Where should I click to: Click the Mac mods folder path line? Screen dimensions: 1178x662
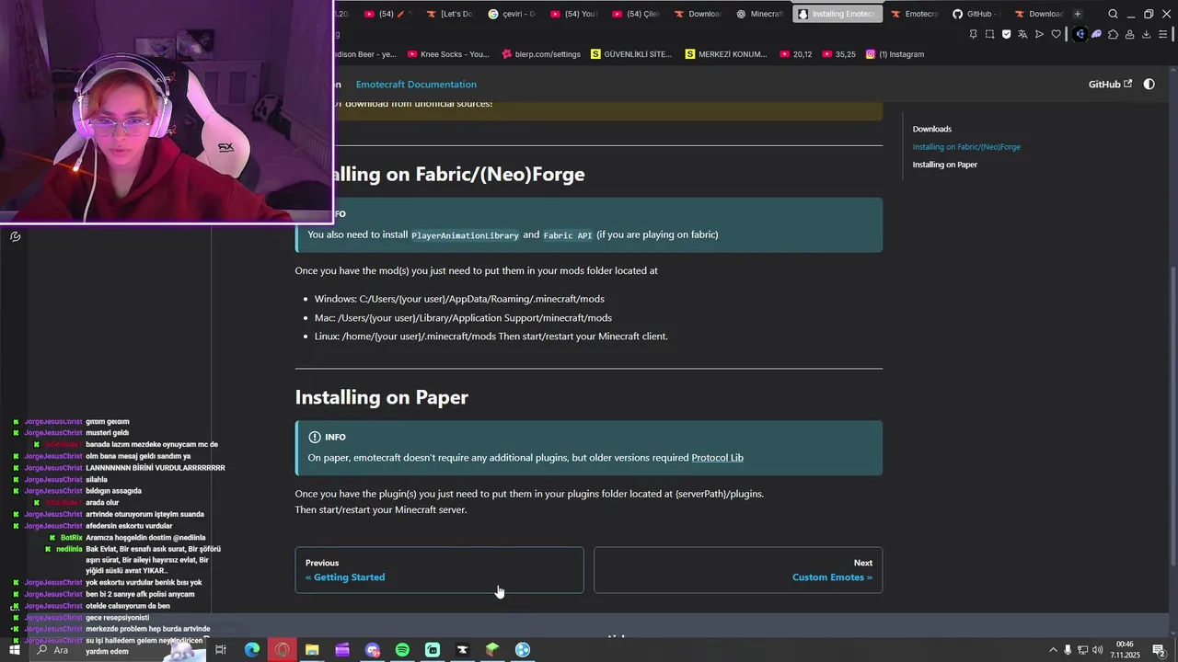(463, 318)
